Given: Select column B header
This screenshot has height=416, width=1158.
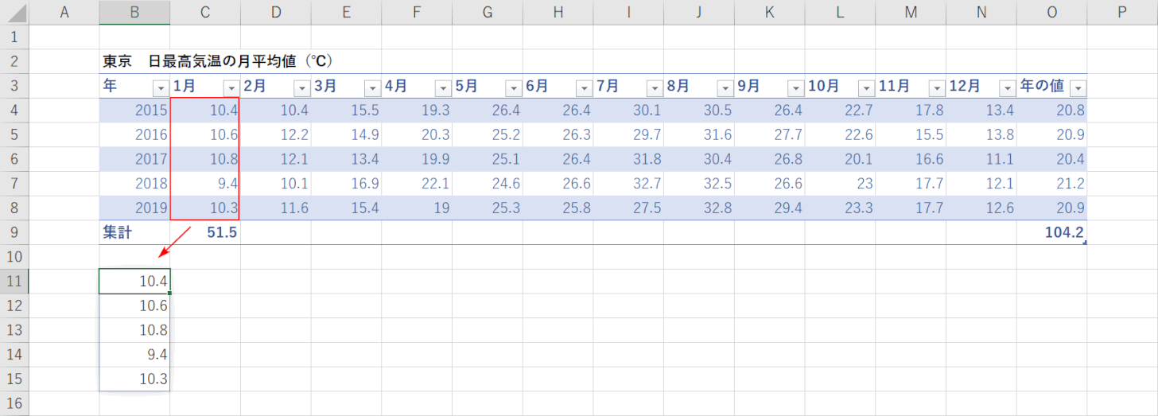Looking at the screenshot, I should click(134, 12).
